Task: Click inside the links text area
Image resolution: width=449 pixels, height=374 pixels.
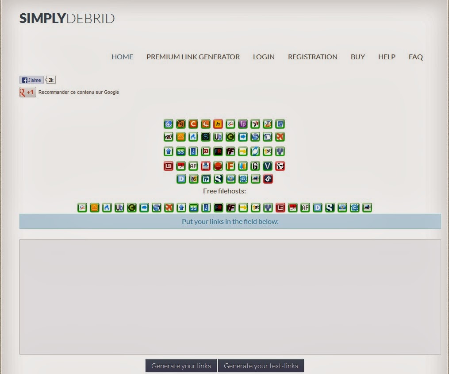Action: pyautogui.click(x=230, y=297)
